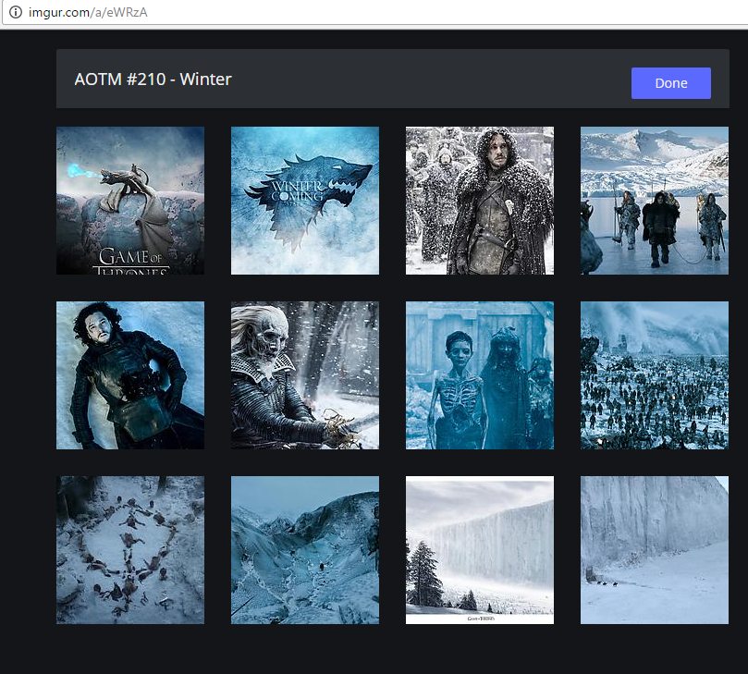Click the site info icon in address bar
748x674 pixels.
[x=16, y=12]
